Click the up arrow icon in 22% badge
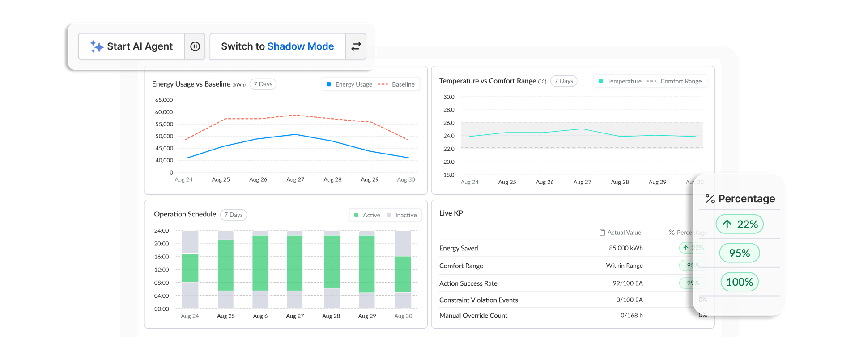This screenshot has width=859, height=337. click(x=727, y=224)
